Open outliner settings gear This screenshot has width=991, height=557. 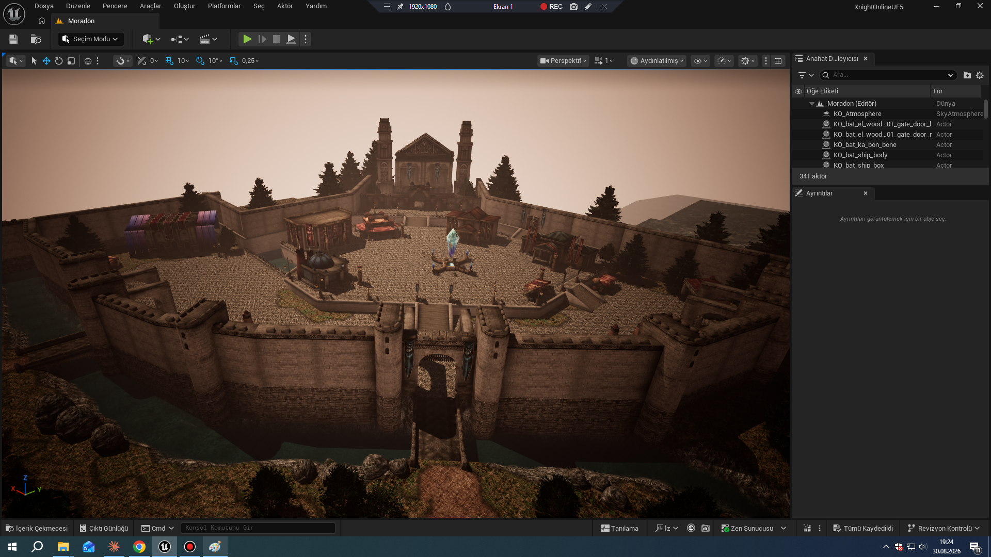click(x=980, y=75)
